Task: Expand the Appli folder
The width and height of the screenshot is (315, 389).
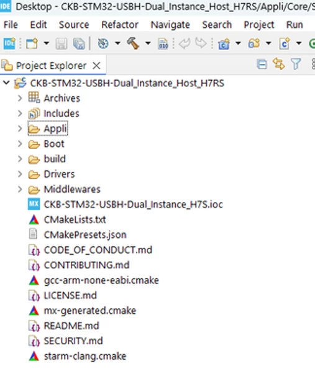Action: [20, 129]
